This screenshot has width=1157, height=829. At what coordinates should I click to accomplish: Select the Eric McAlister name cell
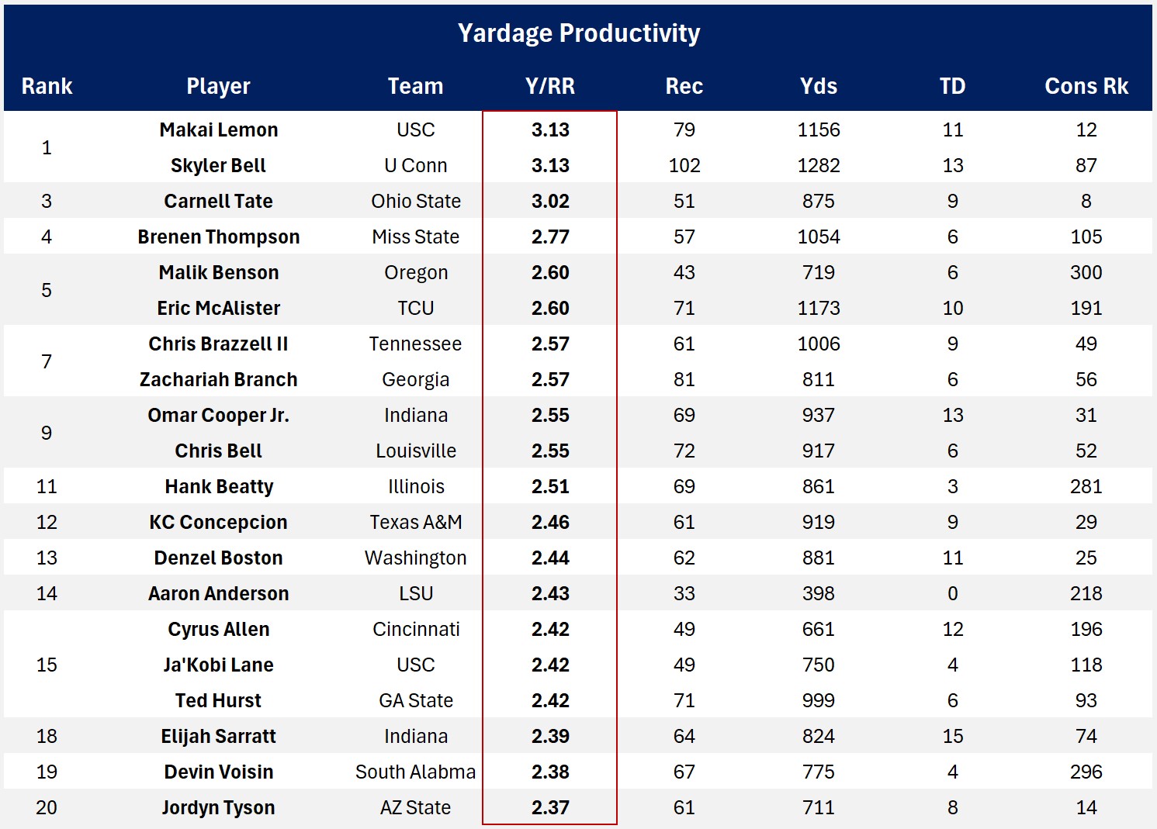coord(218,308)
